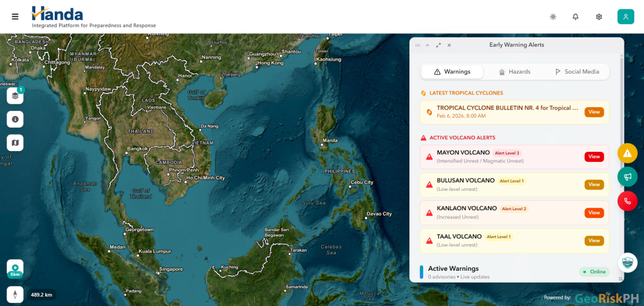The height and width of the screenshot is (306, 644).
Task: Click the compass north arrow control
Action: pyautogui.click(x=15, y=294)
